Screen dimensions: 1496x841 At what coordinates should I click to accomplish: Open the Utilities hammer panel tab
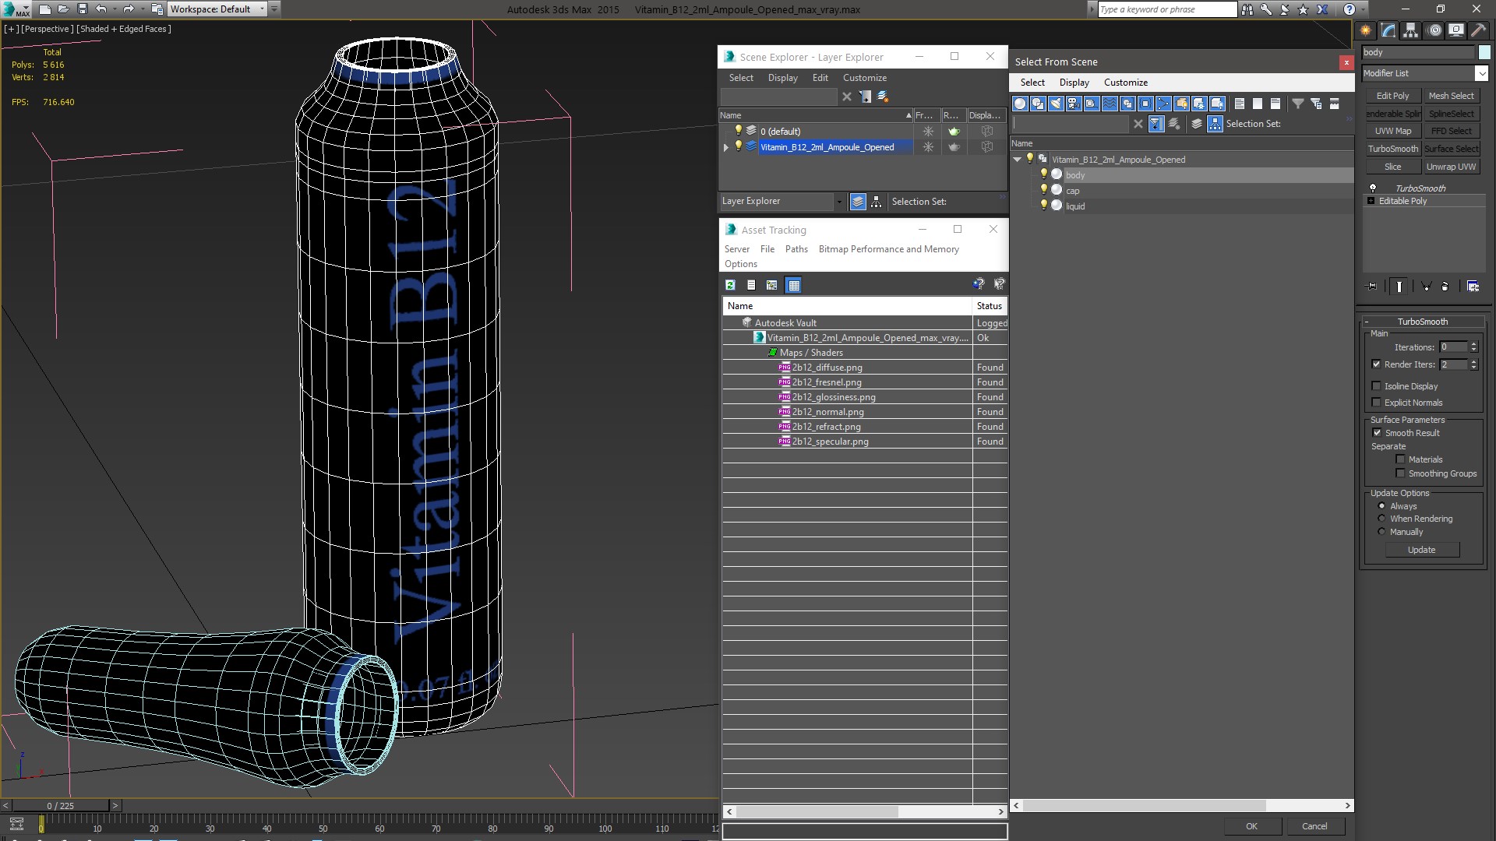click(1478, 30)
